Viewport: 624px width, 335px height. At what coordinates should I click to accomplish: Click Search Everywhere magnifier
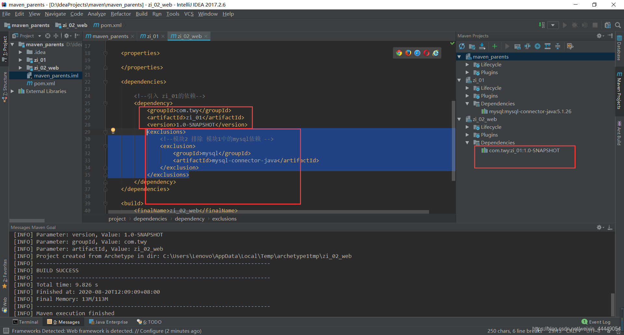pos(618,25)
